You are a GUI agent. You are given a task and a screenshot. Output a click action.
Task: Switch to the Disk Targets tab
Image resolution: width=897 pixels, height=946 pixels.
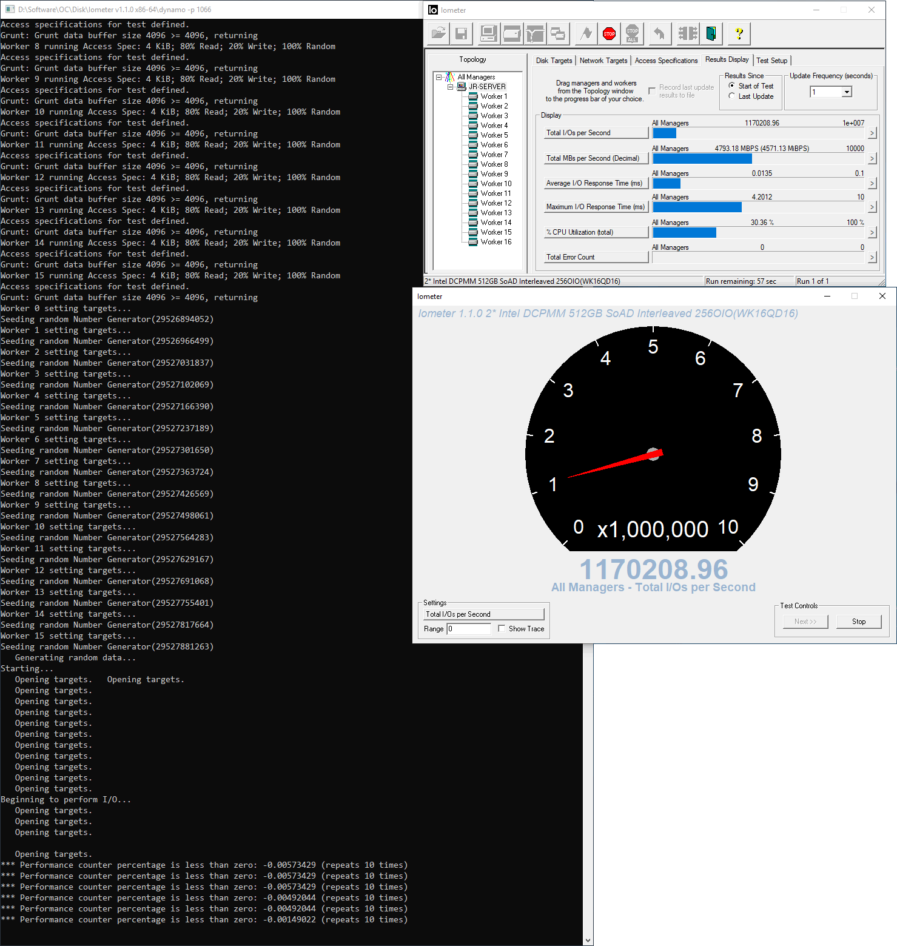coord(554,61)
